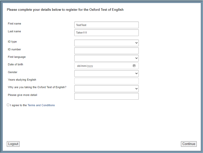The width and height of the screenshot is (203, 153).
Task: Click the Continue button
Action: coord(189,144)
